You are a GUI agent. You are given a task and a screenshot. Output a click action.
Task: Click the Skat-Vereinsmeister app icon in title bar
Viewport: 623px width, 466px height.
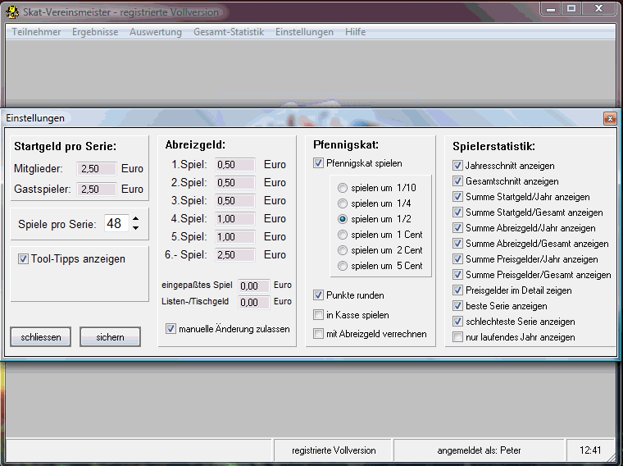[12, 12]
